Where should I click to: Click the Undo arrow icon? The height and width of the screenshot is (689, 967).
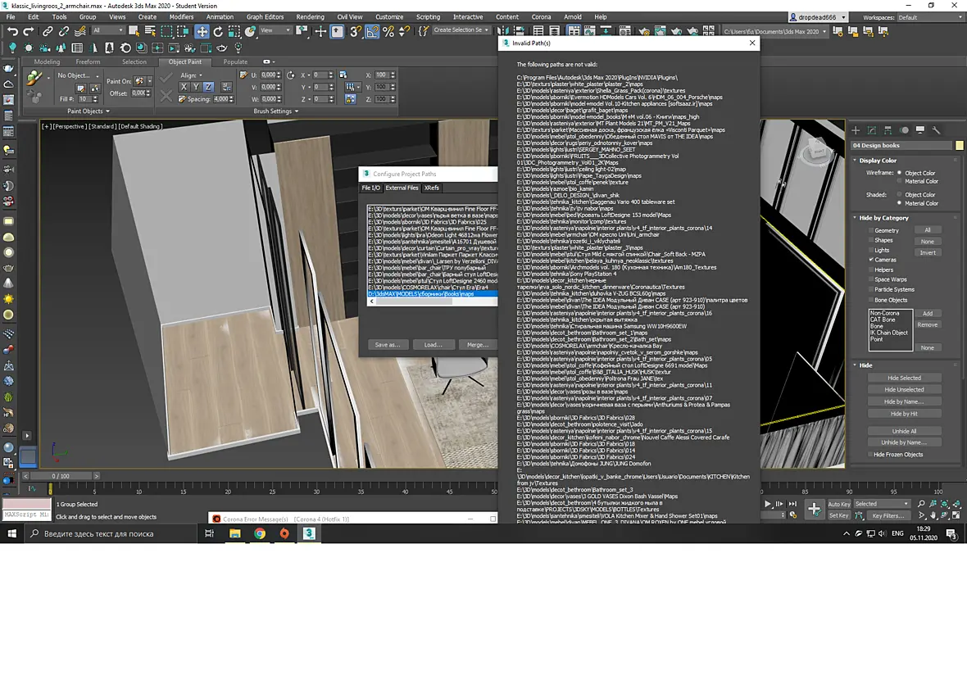coord(12,31)
